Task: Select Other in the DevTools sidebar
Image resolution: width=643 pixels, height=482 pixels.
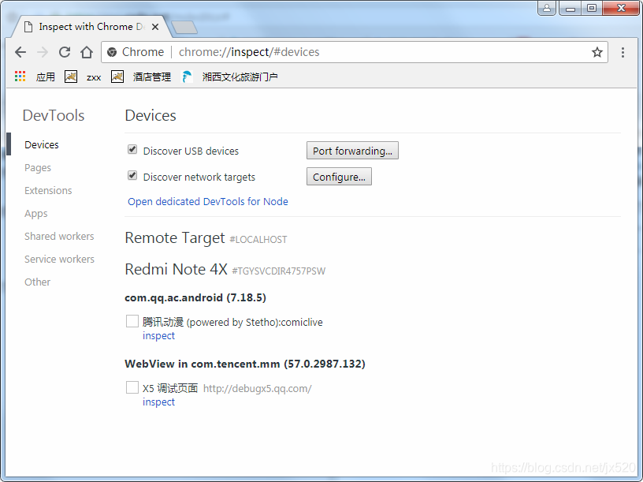Action: pos(37,282)
